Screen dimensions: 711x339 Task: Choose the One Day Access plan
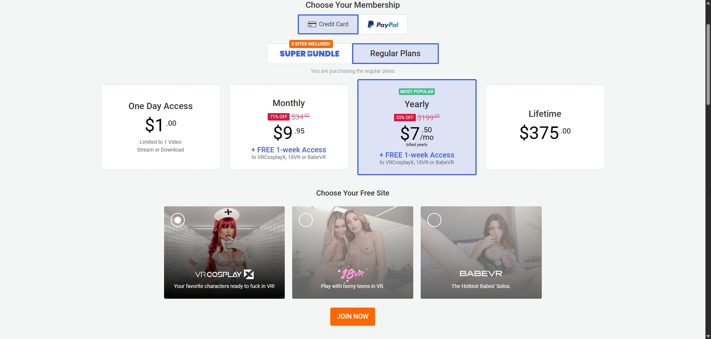pyautogui.click(x=160, y=127)
